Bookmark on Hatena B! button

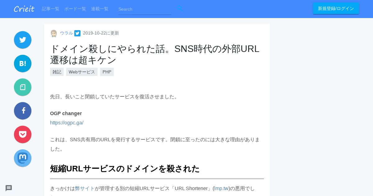pyautogui.click(x=23, y=63)
